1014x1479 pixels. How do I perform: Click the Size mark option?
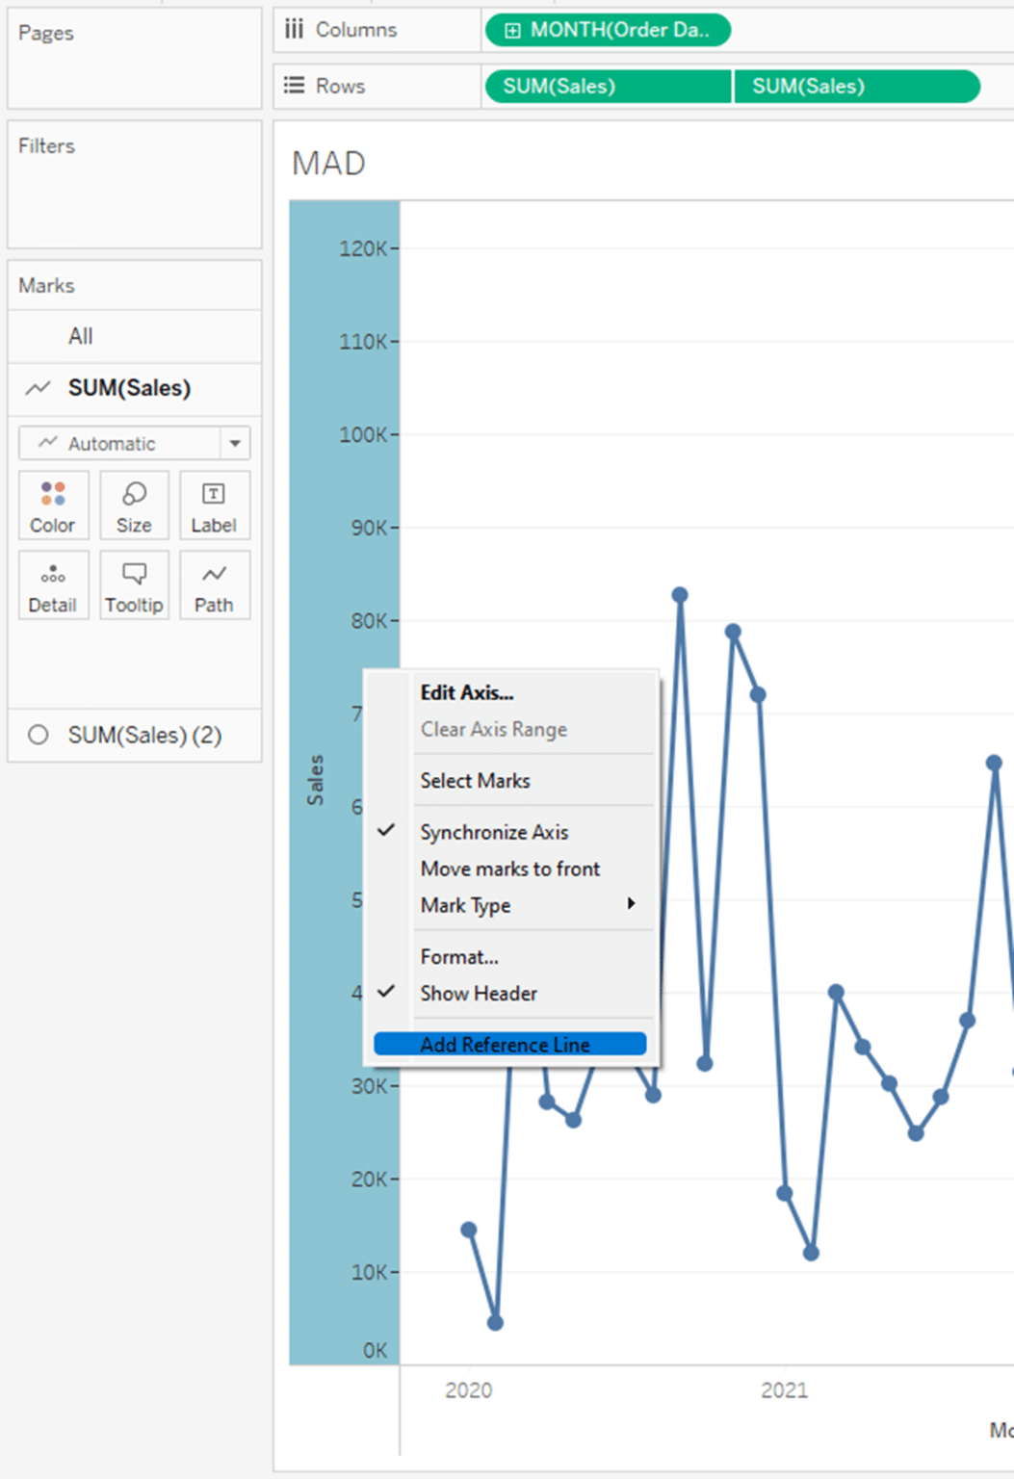(134, 506)
